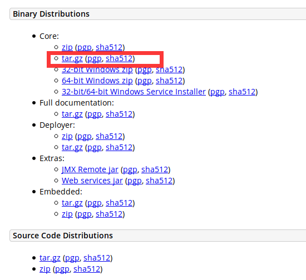The height and width of the screenshot is (280, 306).
Task: Open the sha512 for Deployer tar.gz
Action: pos(119,147)
